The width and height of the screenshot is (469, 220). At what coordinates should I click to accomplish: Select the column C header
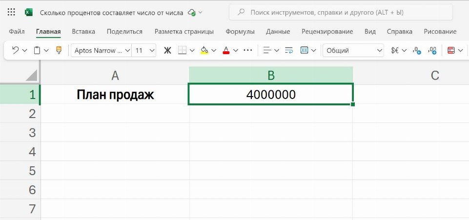tap(435, 75)
